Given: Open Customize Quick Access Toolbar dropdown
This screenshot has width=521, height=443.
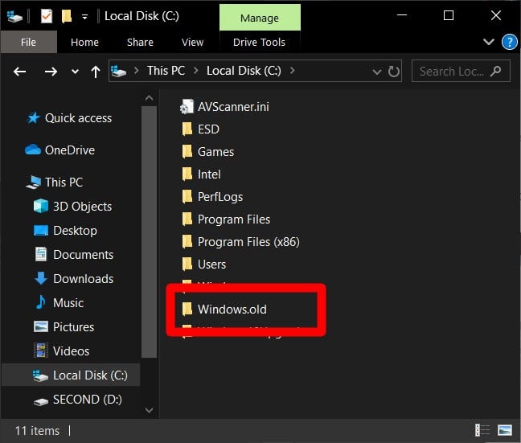Looking at the screenshot, I should tap(84, 16).
